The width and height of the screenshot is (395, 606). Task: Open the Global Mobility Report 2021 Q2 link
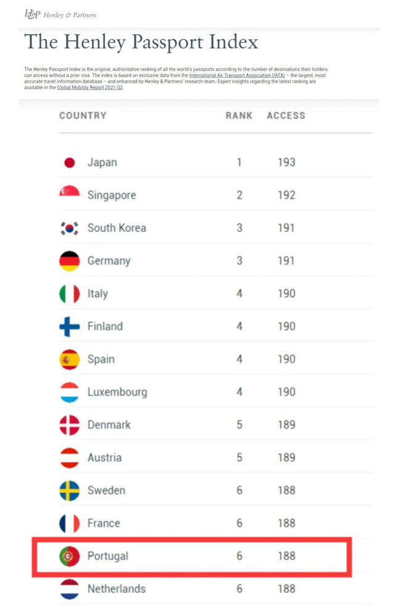point(89,88)
